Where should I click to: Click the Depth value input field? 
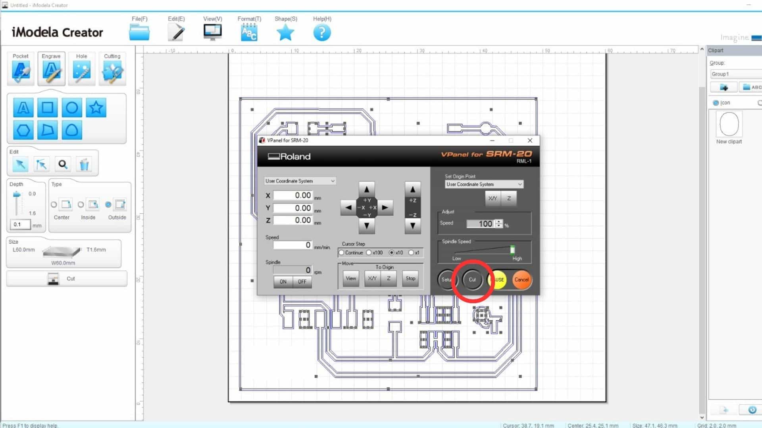coord(20,224)
